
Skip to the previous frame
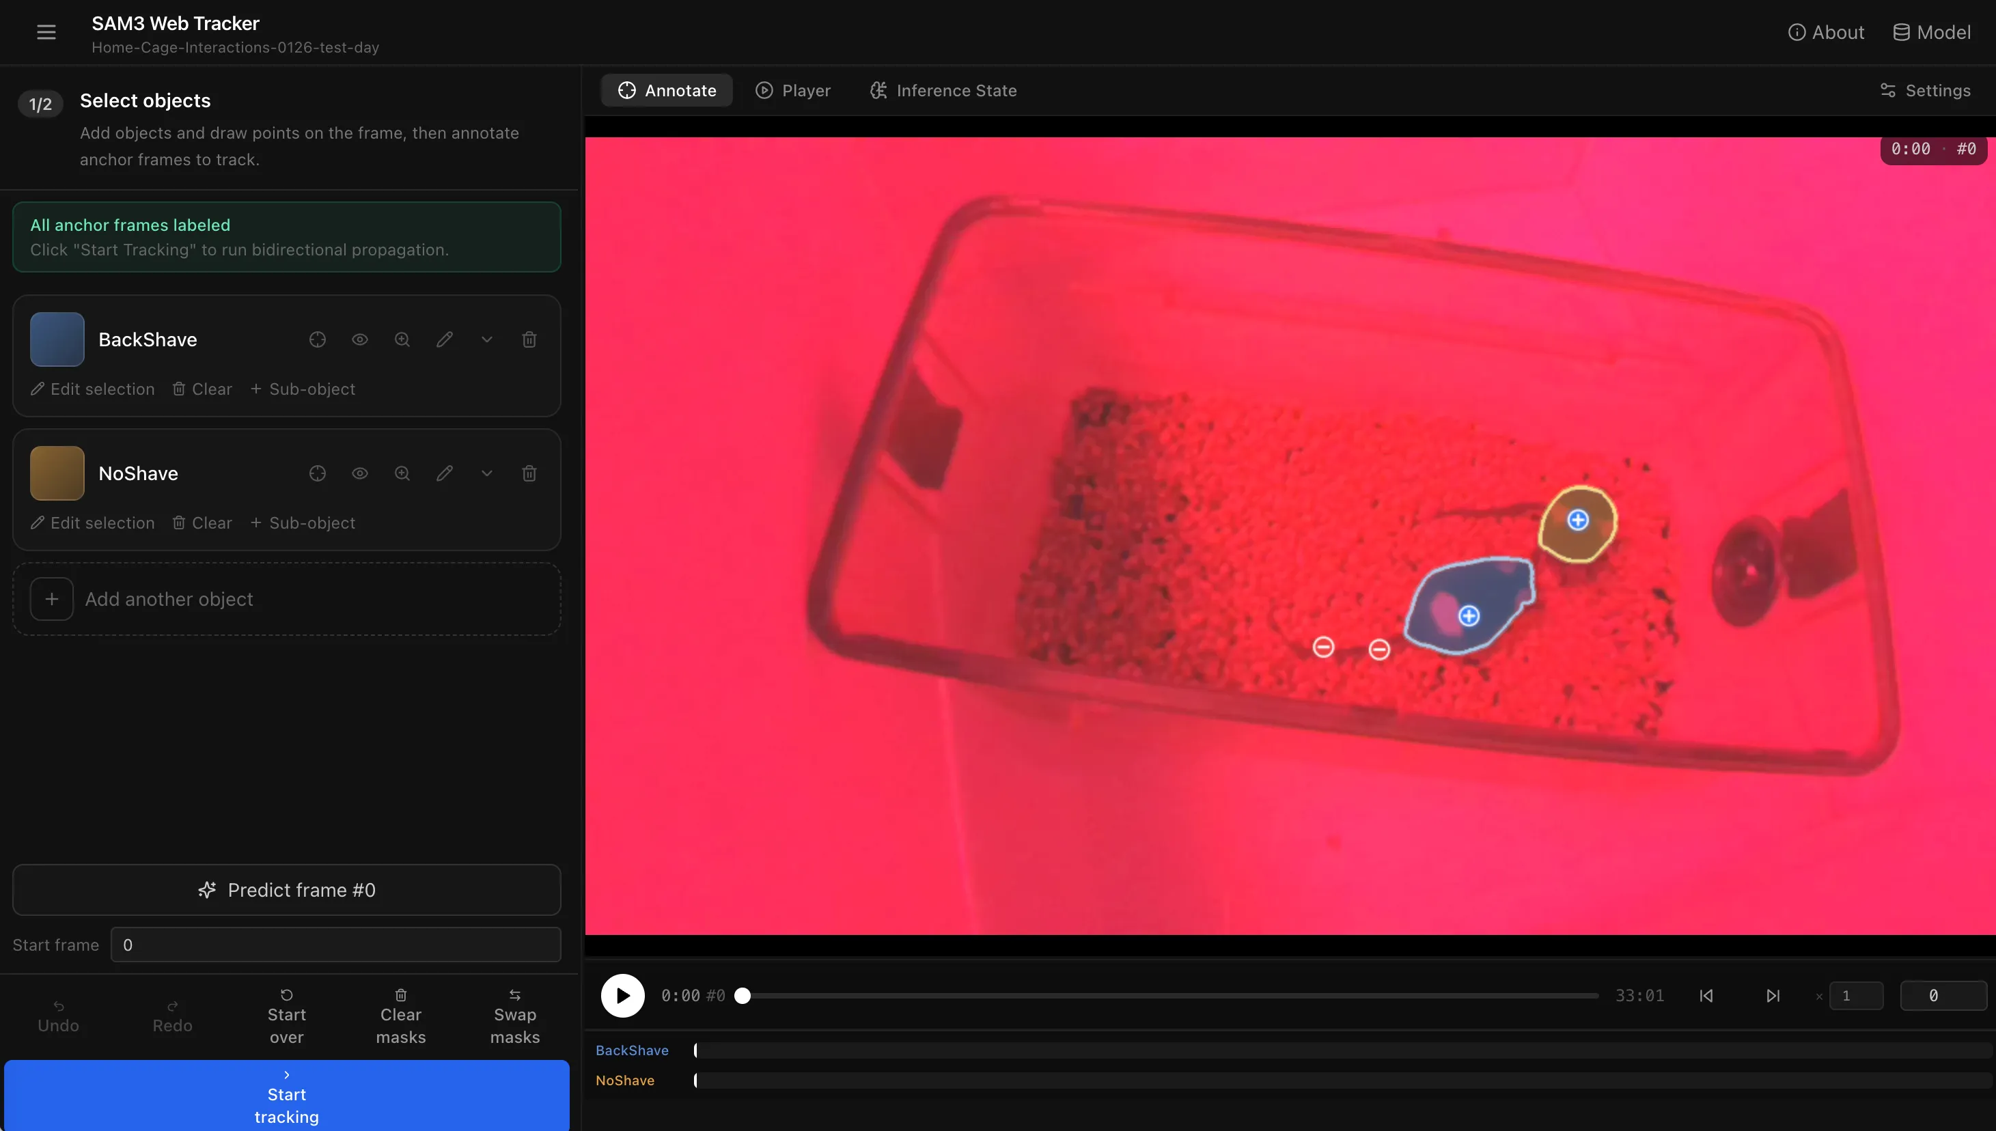(1706, 996)
